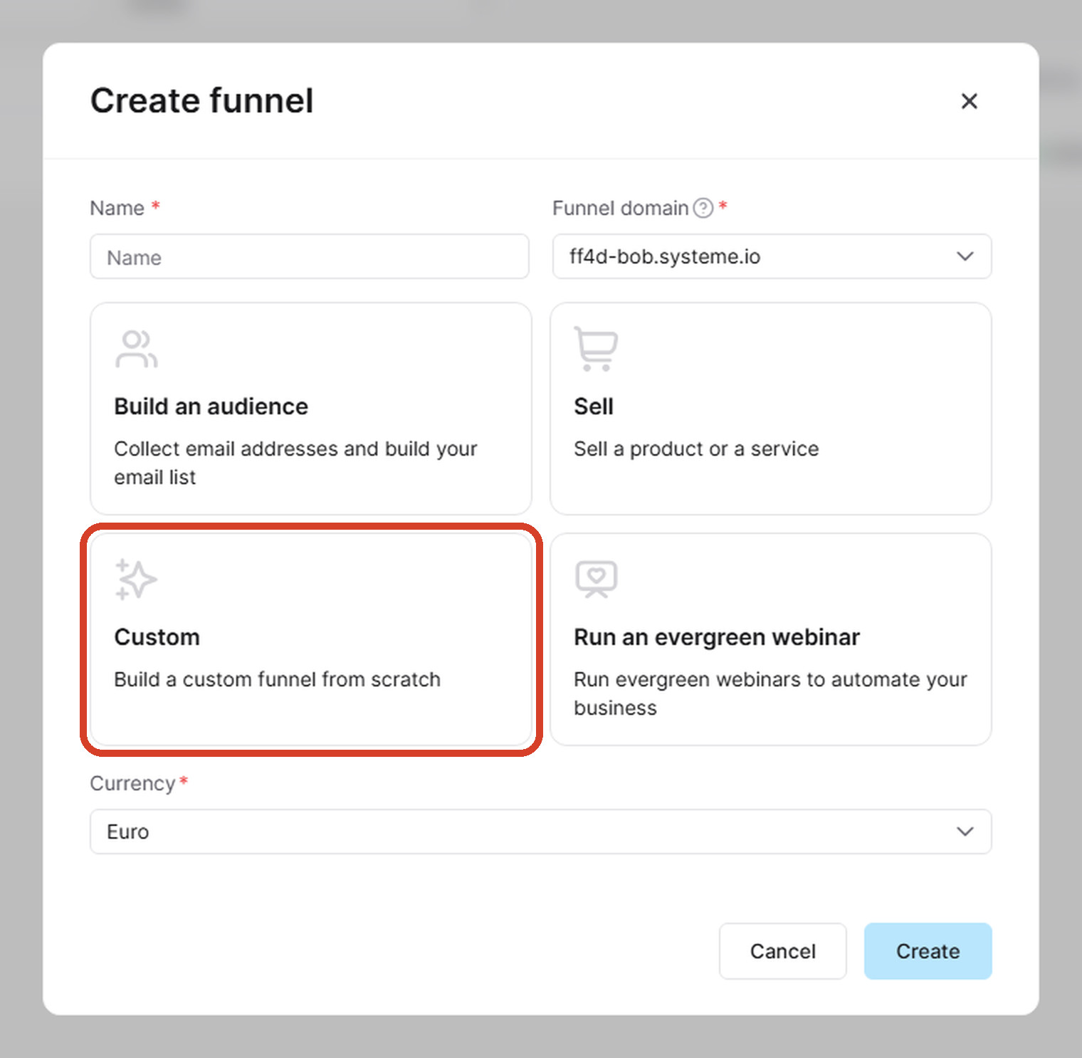Close the Create funnel dialog with X
This screenshot has width=1082, height=1058.
click(969, 101)
